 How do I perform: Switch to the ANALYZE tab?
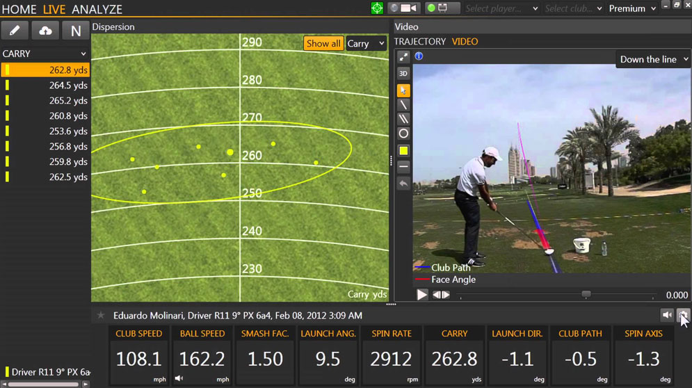97,10
